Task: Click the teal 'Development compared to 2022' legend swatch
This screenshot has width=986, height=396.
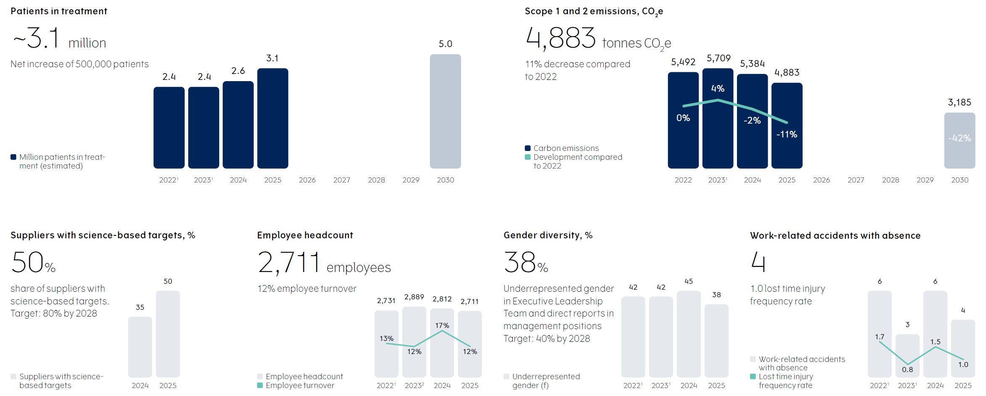Action: [527, 157]
